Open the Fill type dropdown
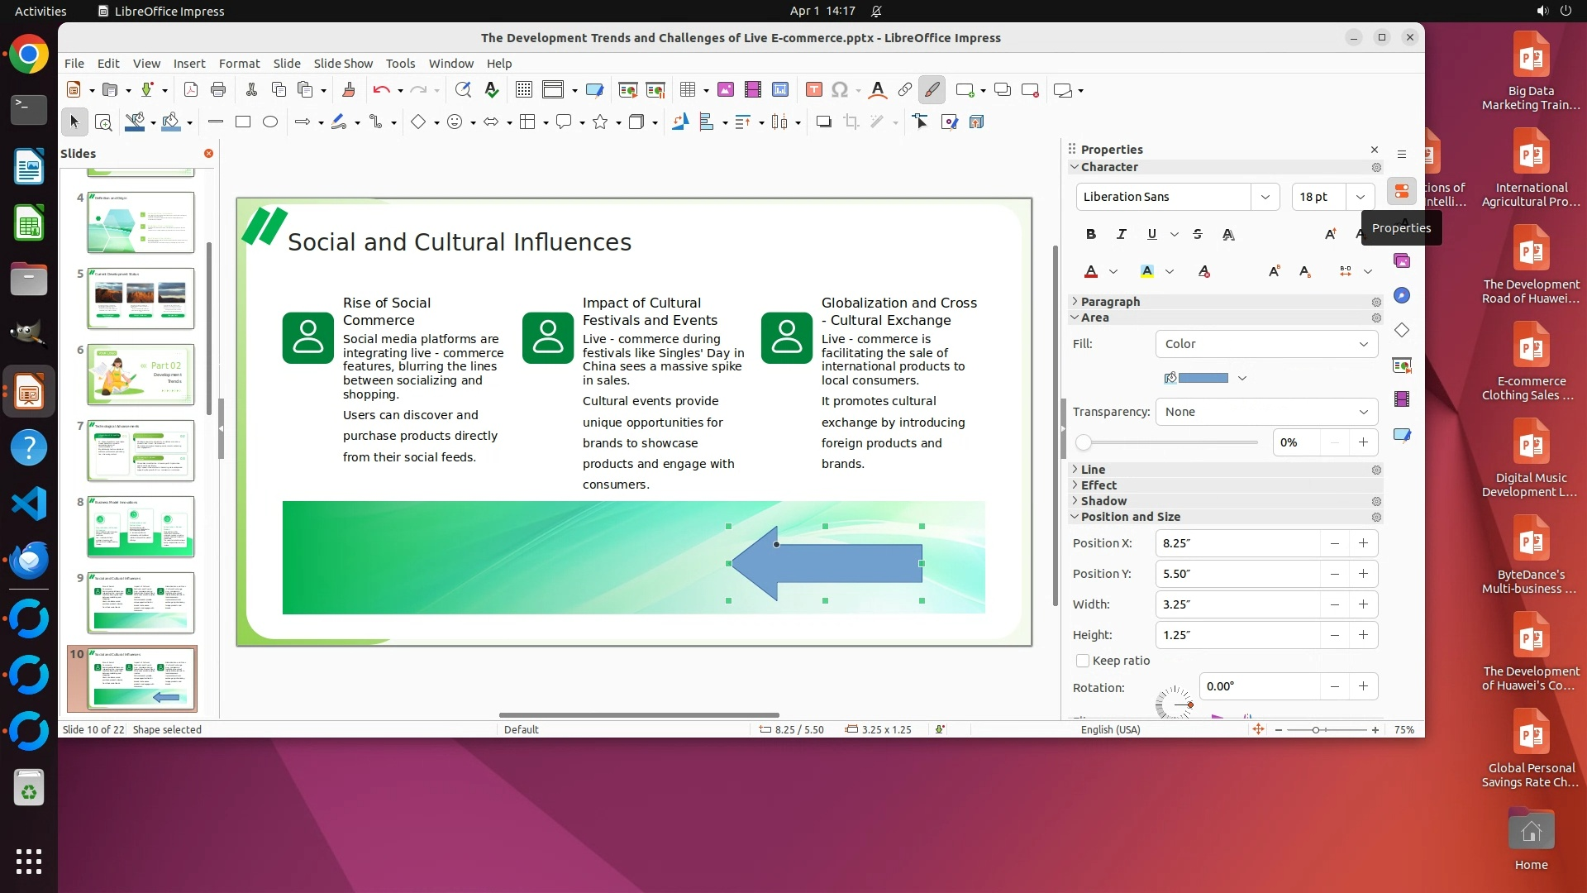1587x893 pixels. pyautogui.click(x=1266, y=344)
